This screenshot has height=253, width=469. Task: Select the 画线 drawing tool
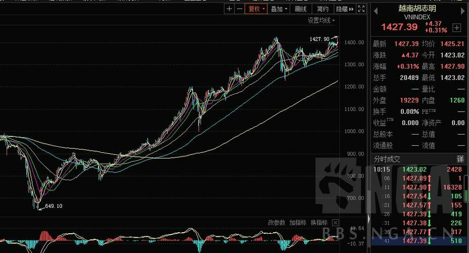point(301,9)
